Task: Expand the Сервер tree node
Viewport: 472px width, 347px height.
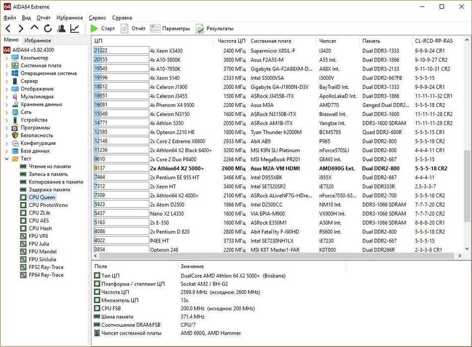Action: (6, 81)
